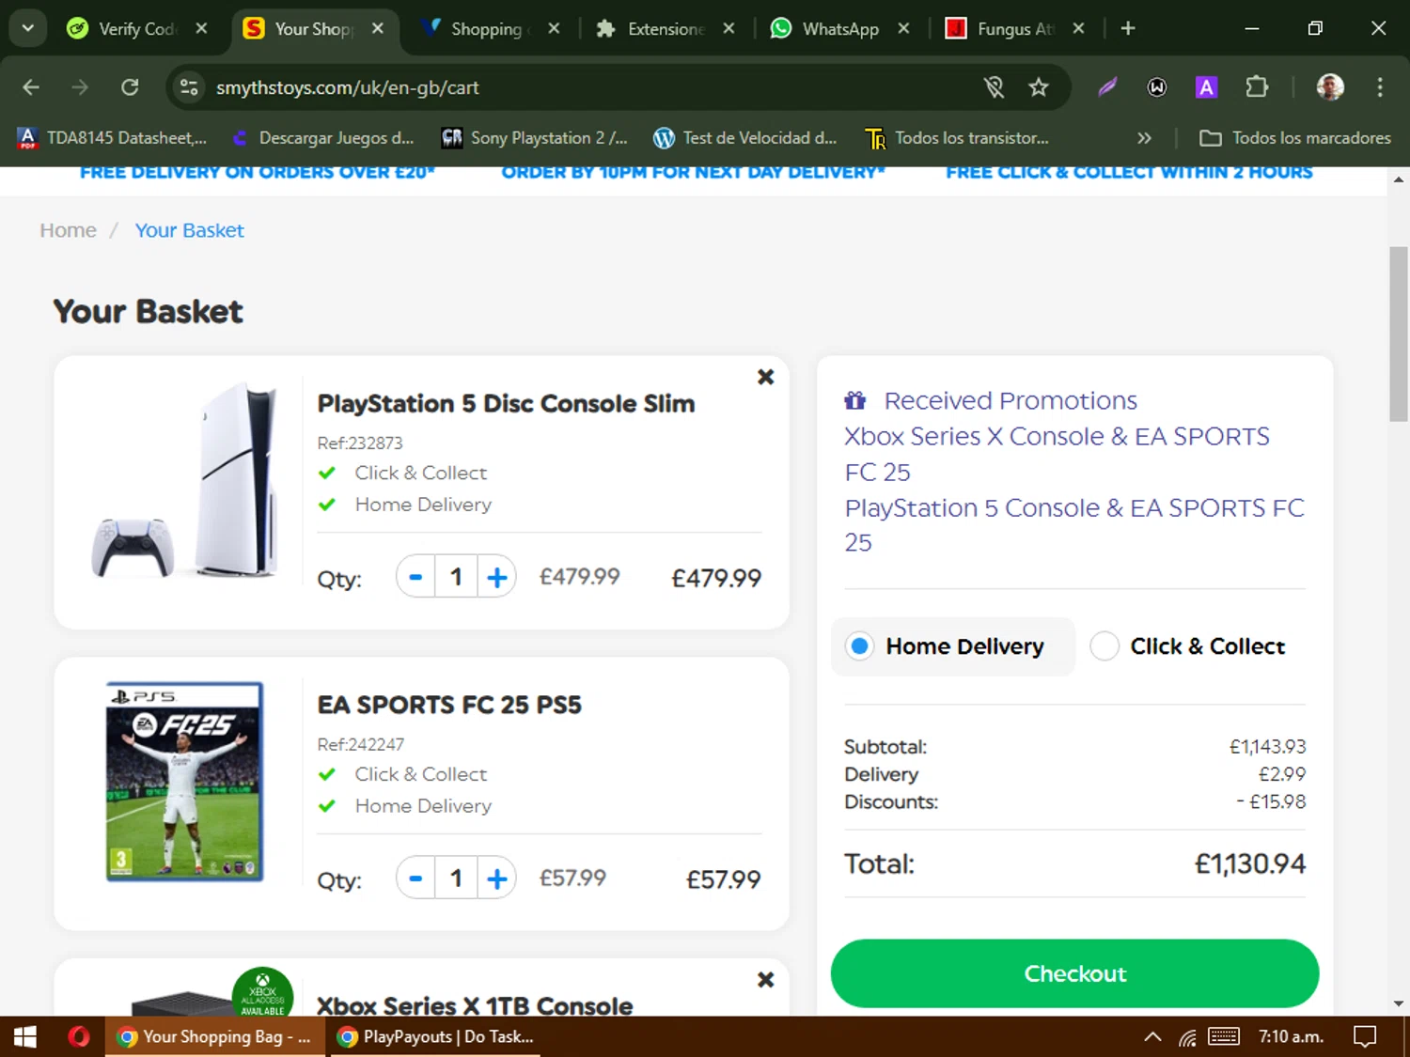The height and width of the screenshot is (1057, 1410).
Task: Click the Checkout button
Action: pos(1074,973)
